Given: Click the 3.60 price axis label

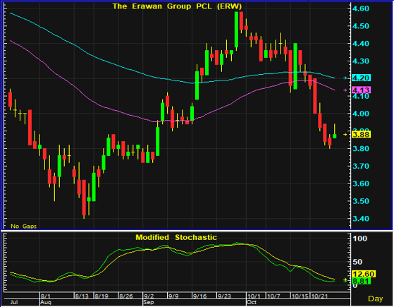Looking at the screenshot, I should [x=361, y=183].
